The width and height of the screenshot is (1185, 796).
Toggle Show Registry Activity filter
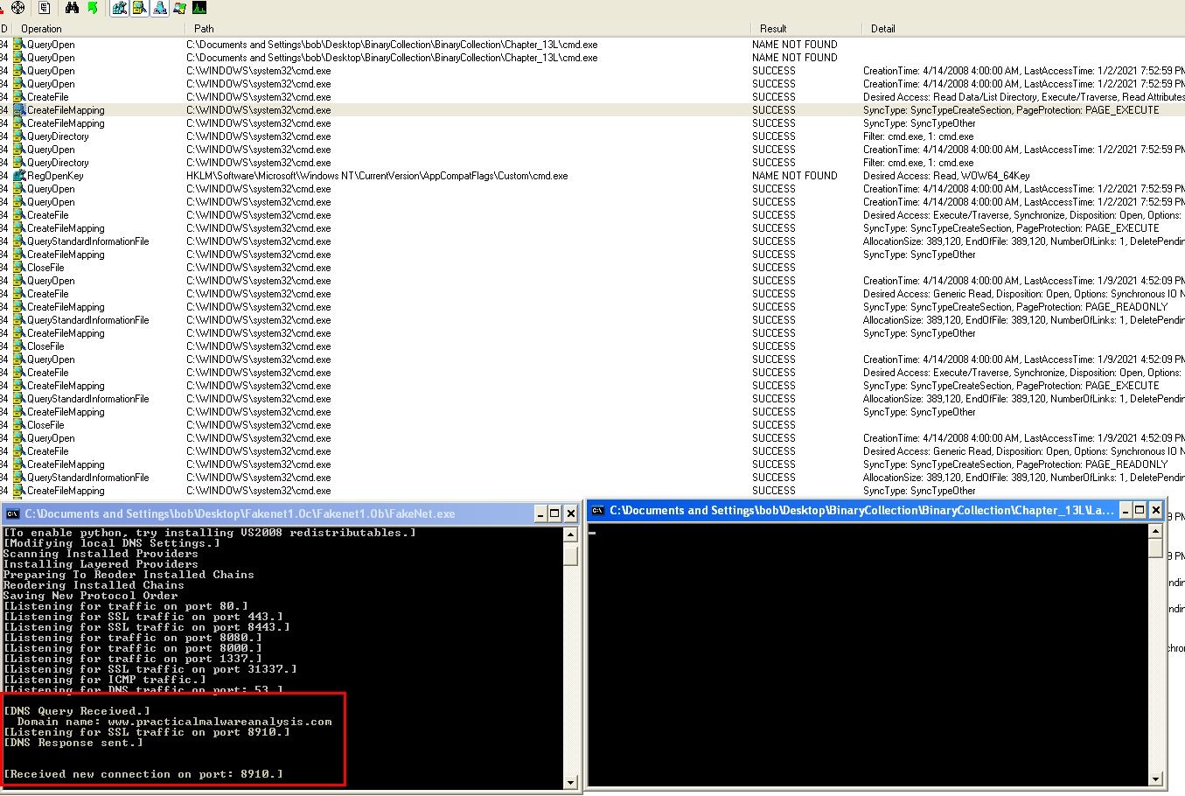coord(120,8)
